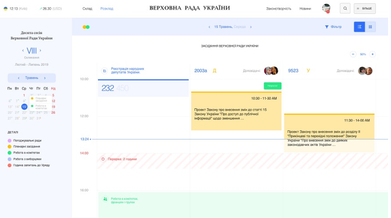Open the Фільтр filter
Image resolution: width=391 pixels, height=218 pixels.
pos(333,27)
